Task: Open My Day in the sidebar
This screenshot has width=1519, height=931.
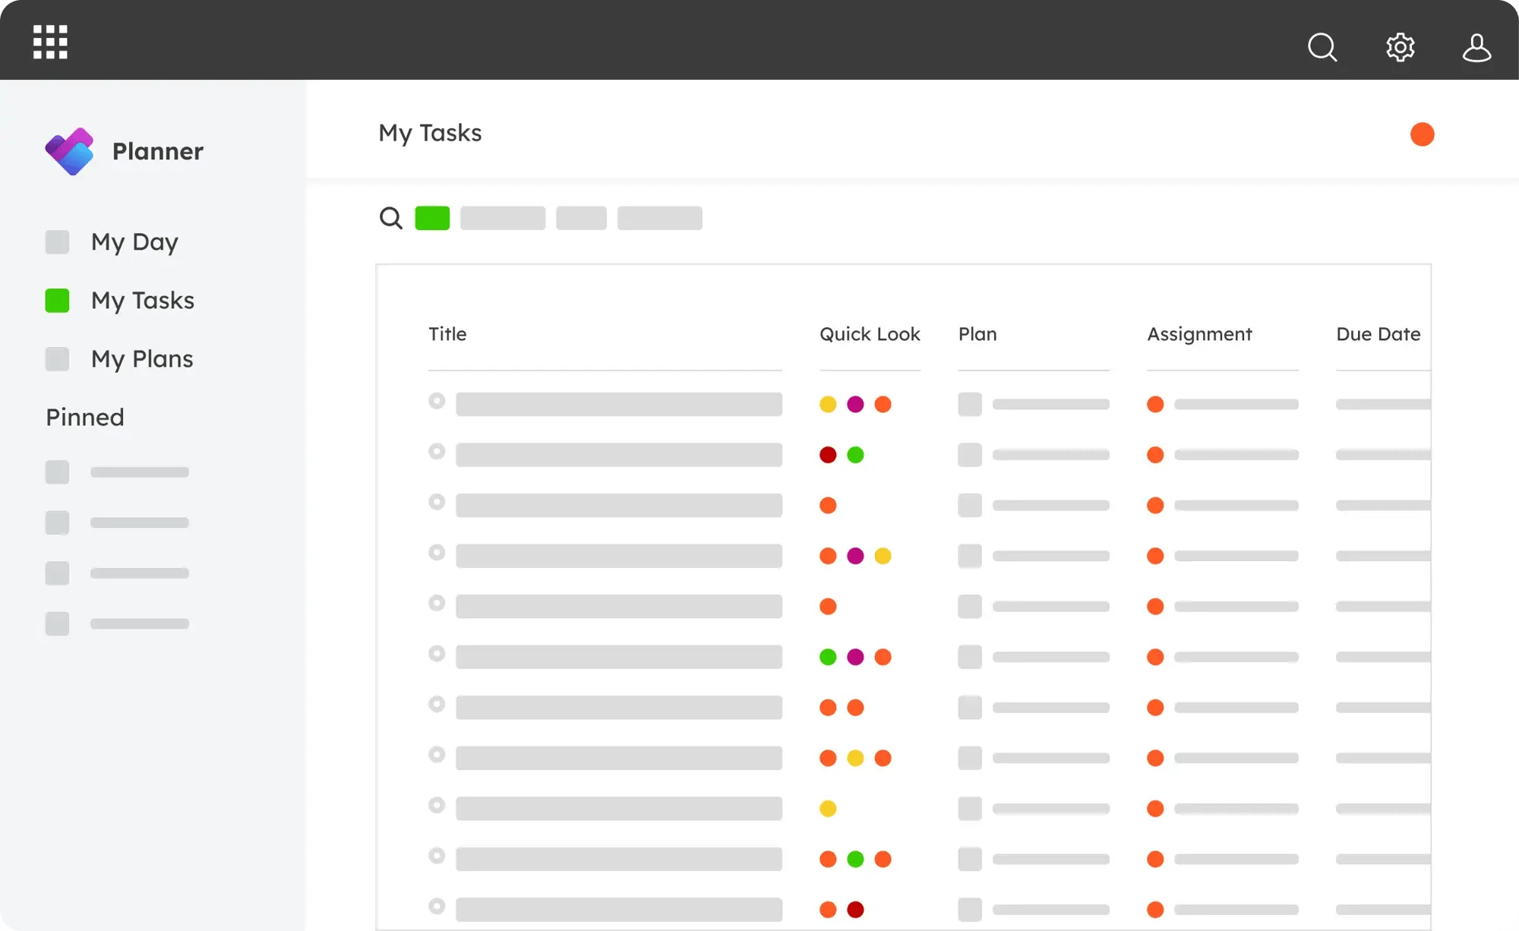Action: [x=134, y=242]
